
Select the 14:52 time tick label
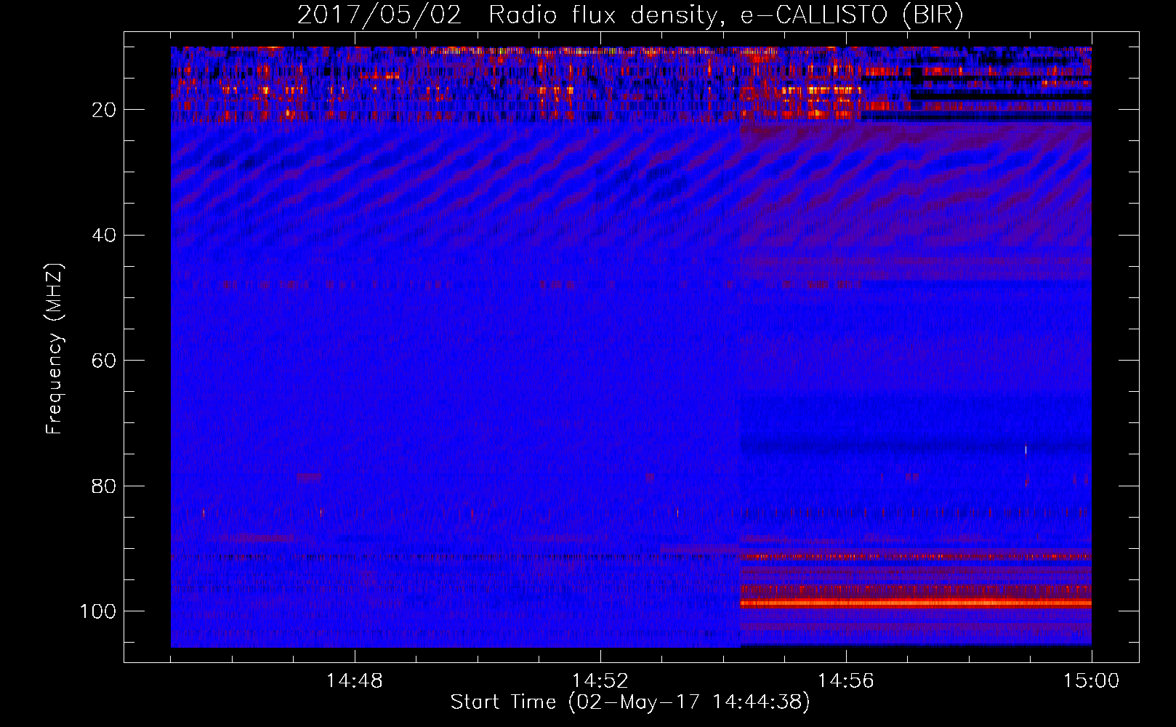(x=600, y=681)
